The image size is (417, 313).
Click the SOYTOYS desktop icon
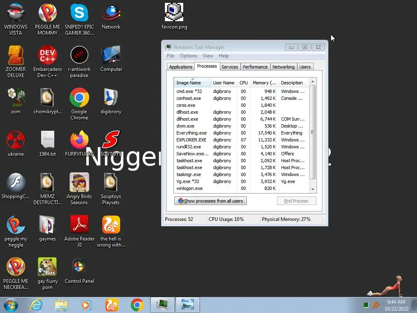coord(111,143)
